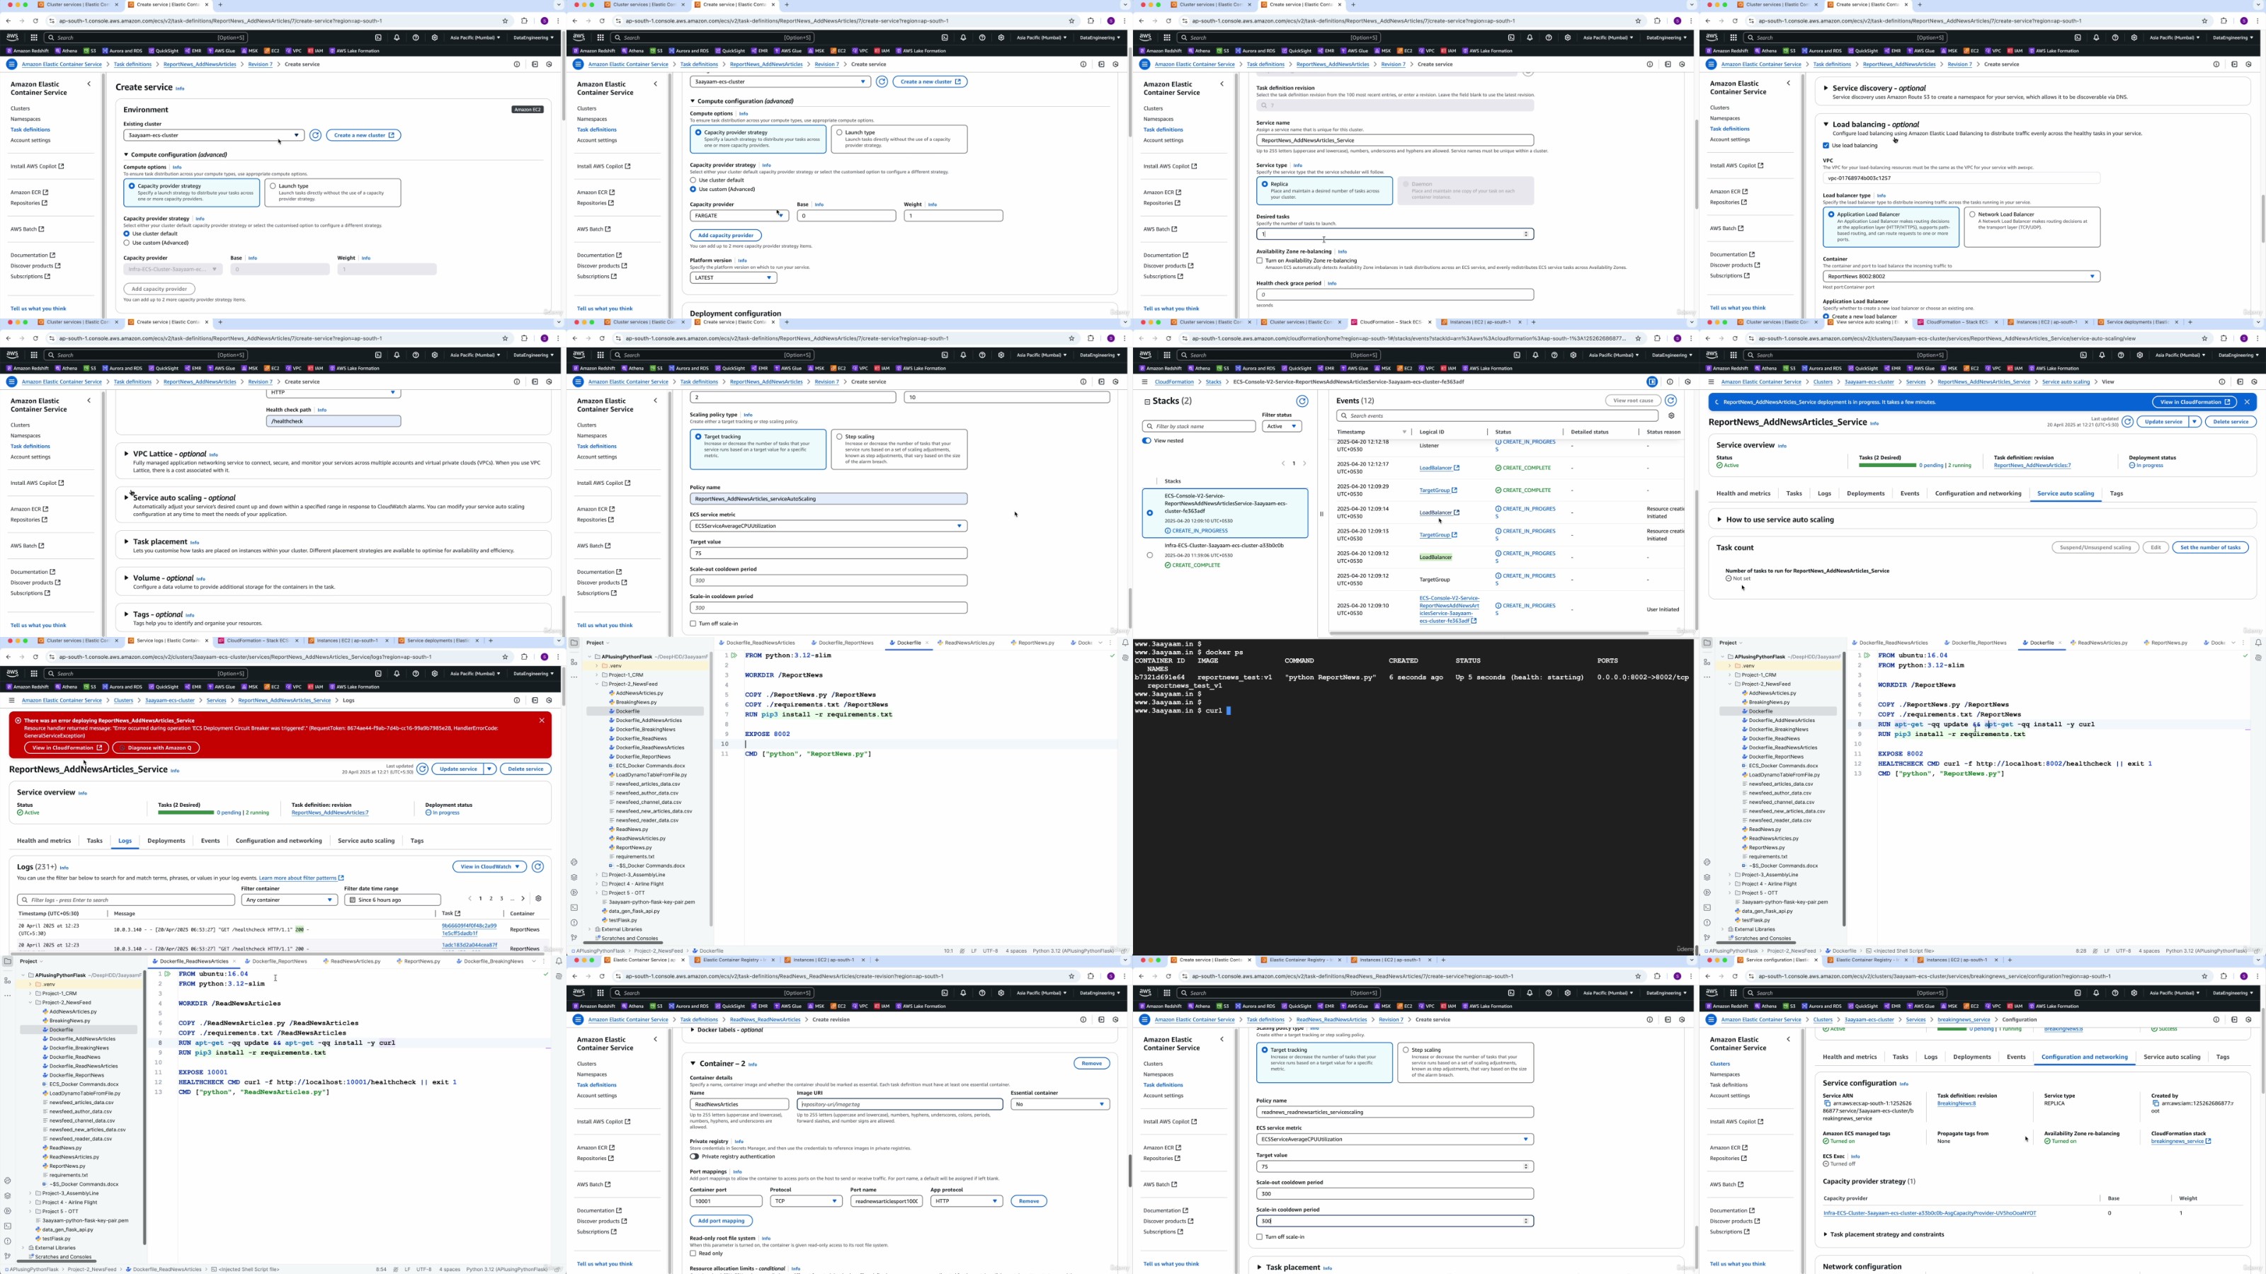The height and width of the screenshot is (1274, 2266).
Task: Select Network Load Balancer radio
Action: click(1972, 214)
